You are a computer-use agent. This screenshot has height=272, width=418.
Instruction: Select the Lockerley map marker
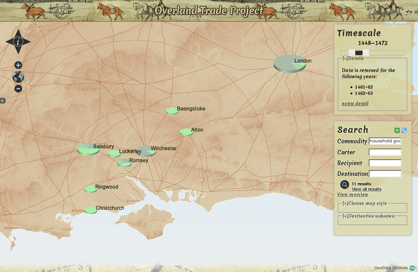click(x=115, y=153)
